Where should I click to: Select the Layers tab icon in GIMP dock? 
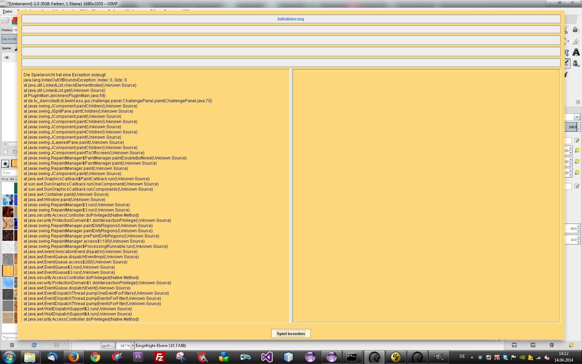pos(6,21)
